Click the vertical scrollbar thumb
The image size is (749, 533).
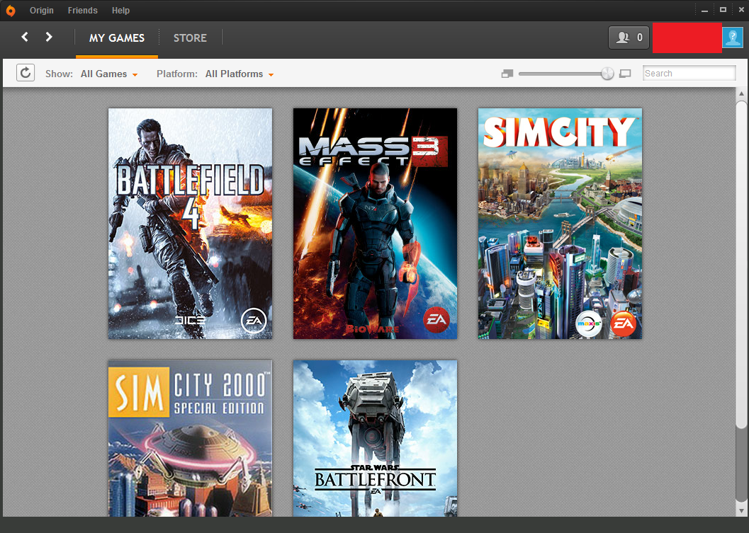741,265
